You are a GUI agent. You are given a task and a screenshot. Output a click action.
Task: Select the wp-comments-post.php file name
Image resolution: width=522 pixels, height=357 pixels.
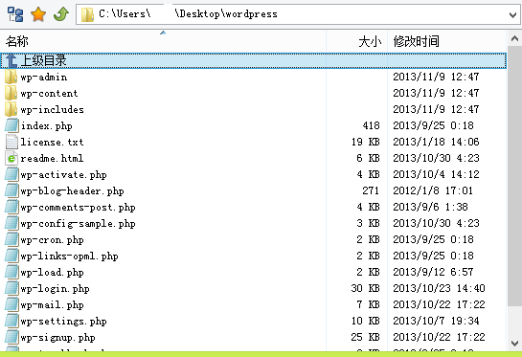tap(78, 208)
